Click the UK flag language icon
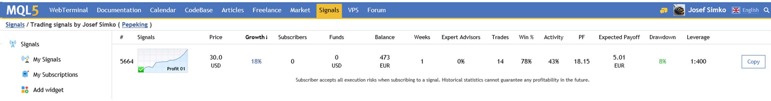Image resolution: width=771 pixels, height=101 pixels. [736, 10]
